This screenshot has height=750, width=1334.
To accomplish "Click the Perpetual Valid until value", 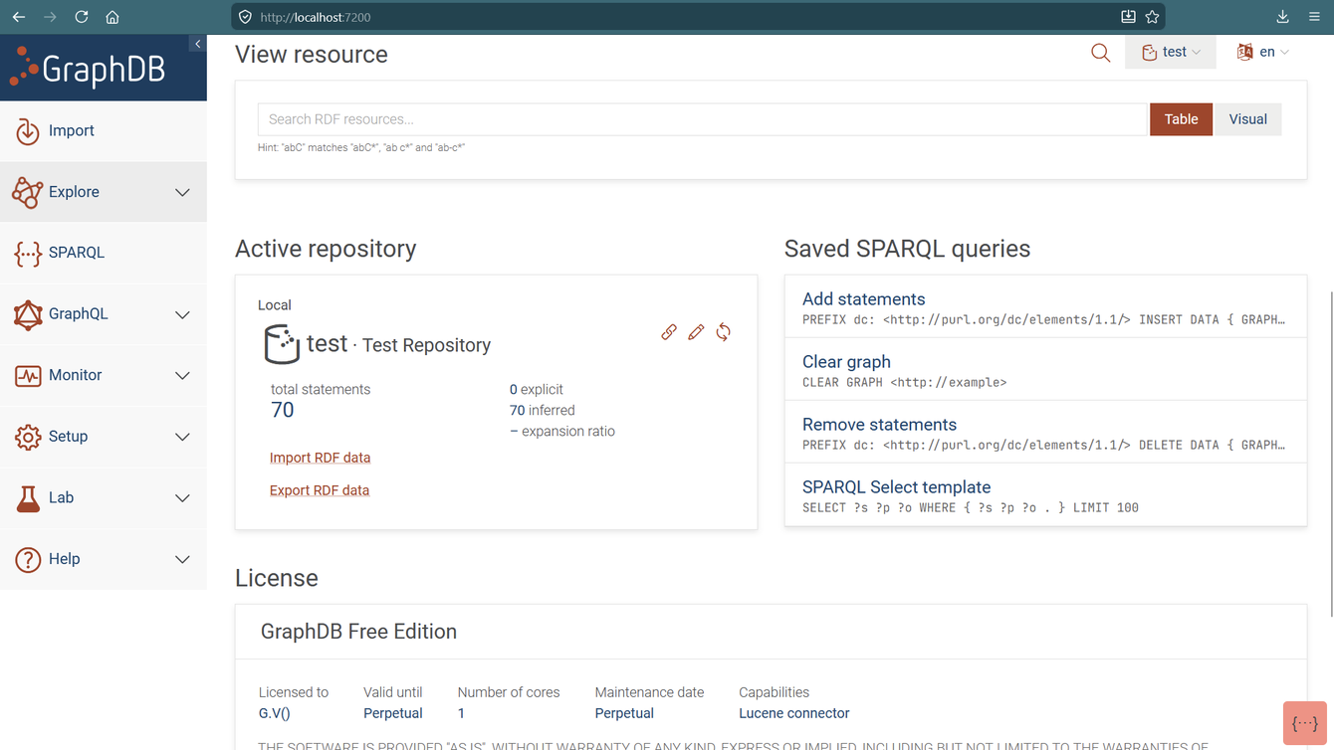I will point(392,713).
